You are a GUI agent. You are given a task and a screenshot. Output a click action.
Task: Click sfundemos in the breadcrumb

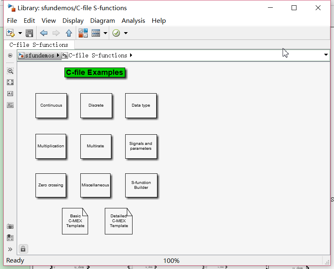point(40,55)
